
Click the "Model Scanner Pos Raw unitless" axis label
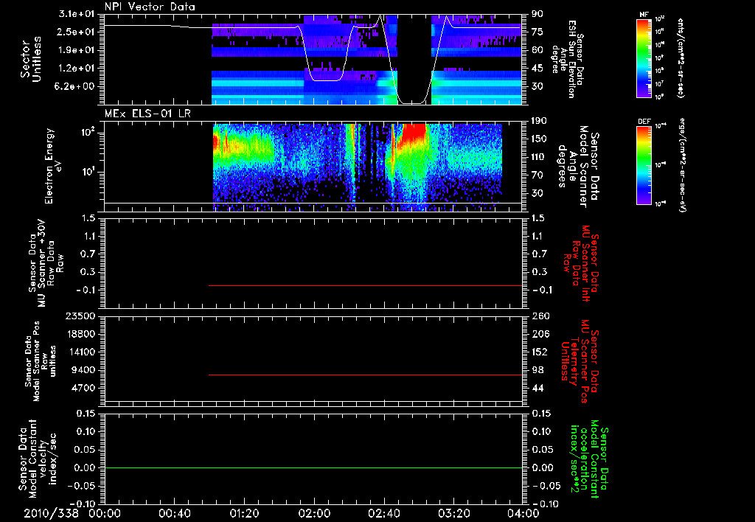[40, 361]
